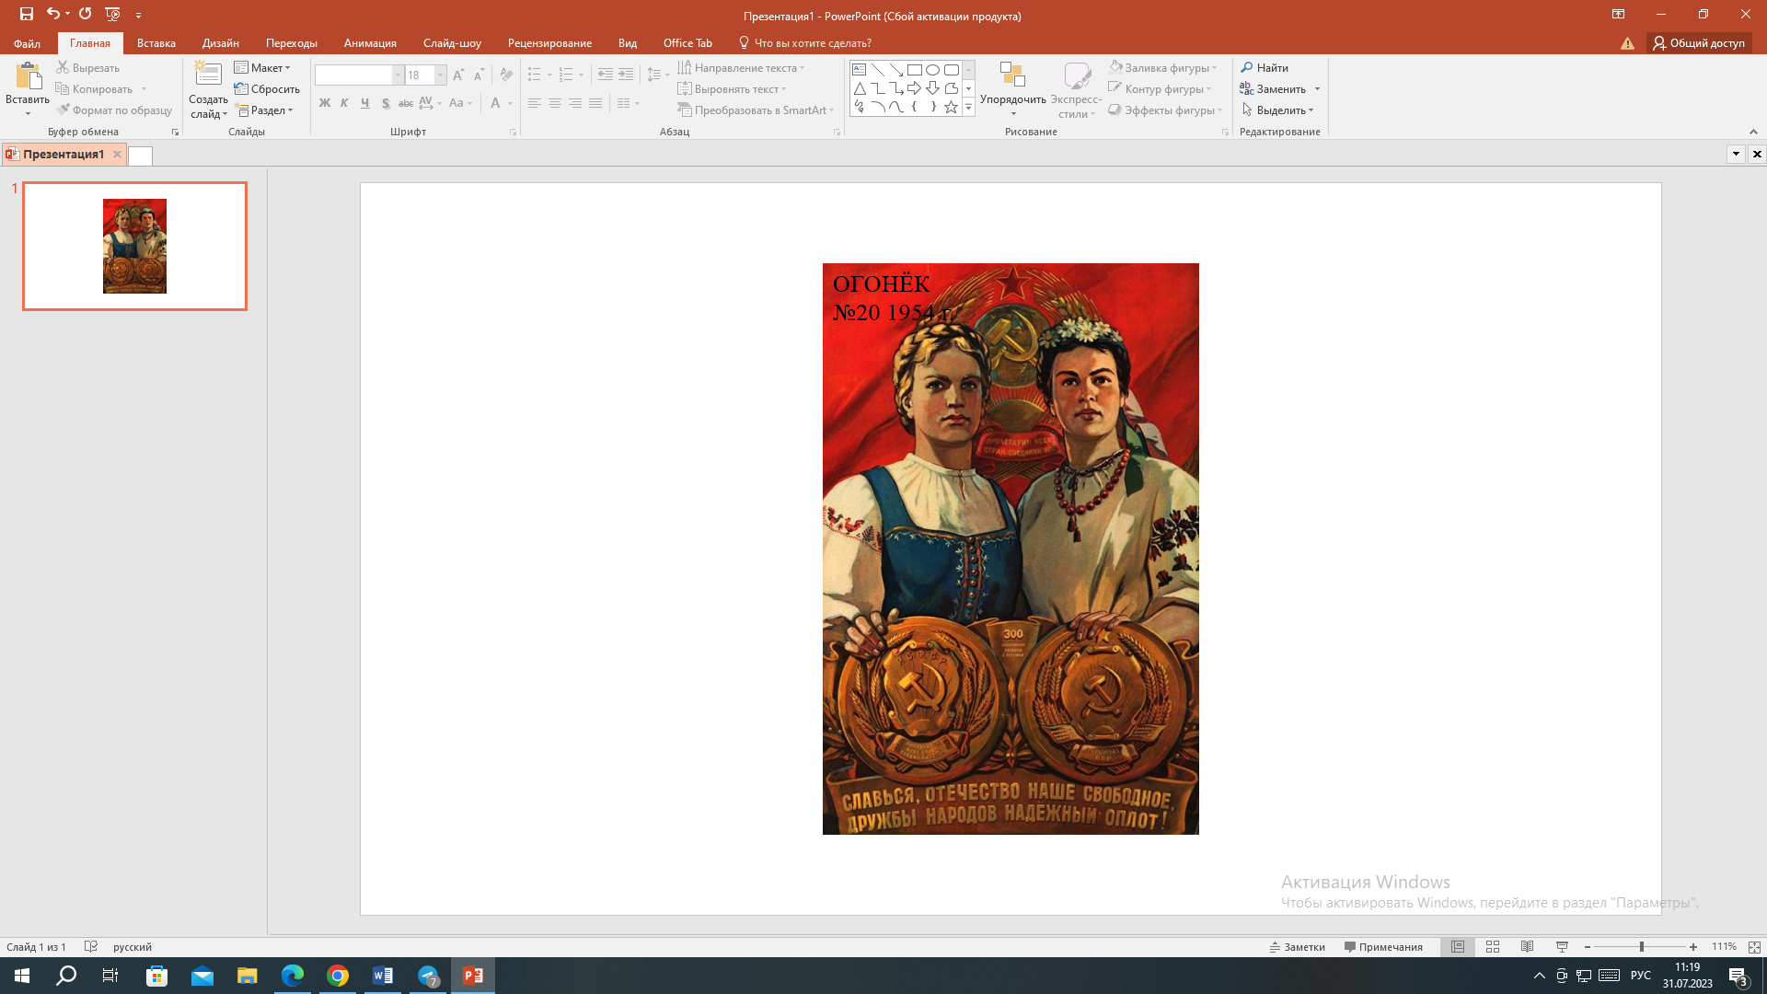
Task: Open Word from the Windows taskbar
Action: 383,976
